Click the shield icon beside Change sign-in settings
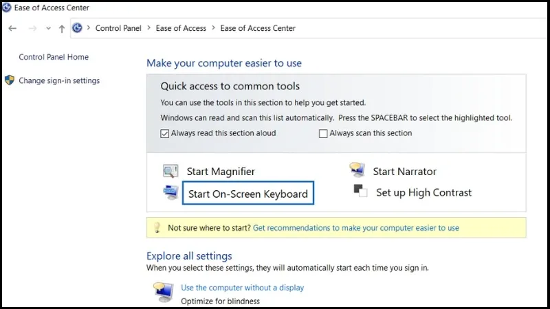The image size is (550, 309). 10,80
